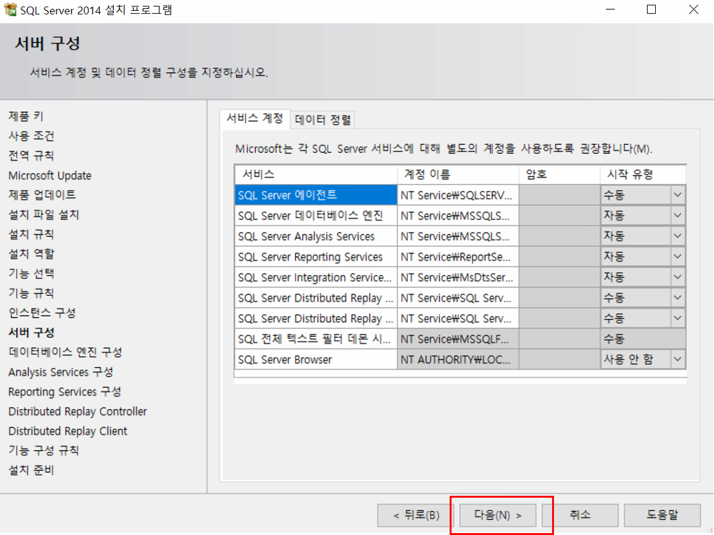This screenshot has height=535, width=714.
Task: Click account name NT Service\SQLSERV... cell
Action: click(x=458, y=195)
